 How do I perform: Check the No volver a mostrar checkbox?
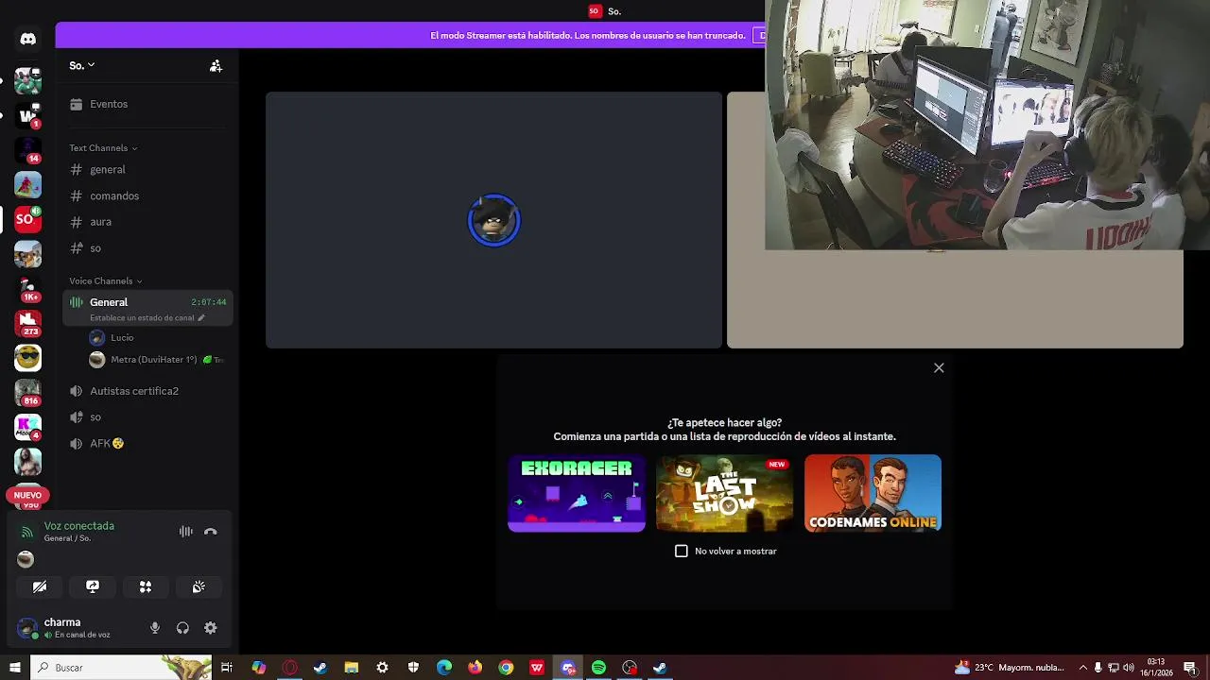682,551
